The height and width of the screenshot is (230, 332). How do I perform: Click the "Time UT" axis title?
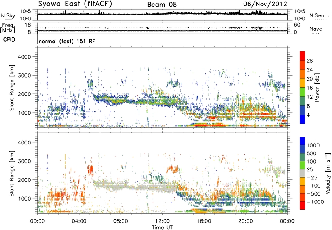(x=162, y=228)
